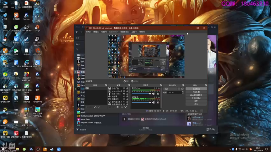The height and width of the screenshot is (152, 271).
Task: Adjust 桌面音频 volume slider
Action: [x=142, y=103]
